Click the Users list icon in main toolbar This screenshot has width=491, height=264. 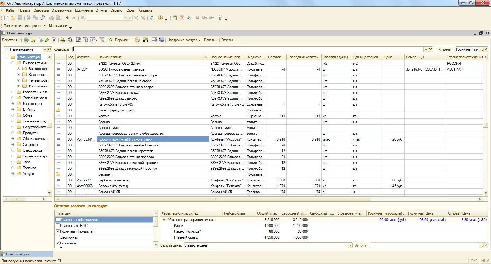(x=189, y=18)
